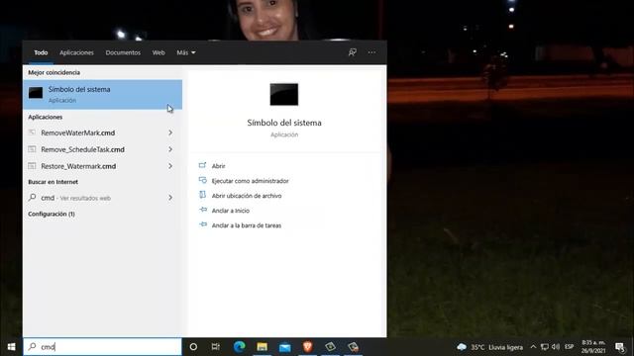Click the Remove_ScheduleTask.cmd file icon

tap(32, 149)
